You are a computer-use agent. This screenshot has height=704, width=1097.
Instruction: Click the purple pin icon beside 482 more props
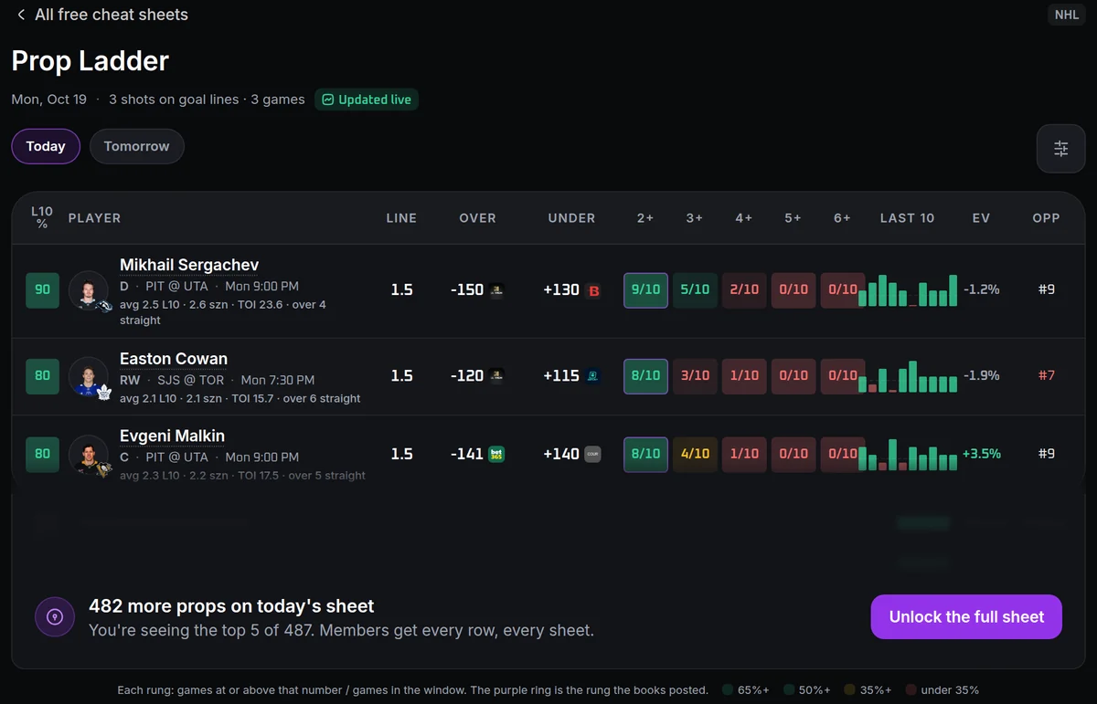[x=55, y=617]
